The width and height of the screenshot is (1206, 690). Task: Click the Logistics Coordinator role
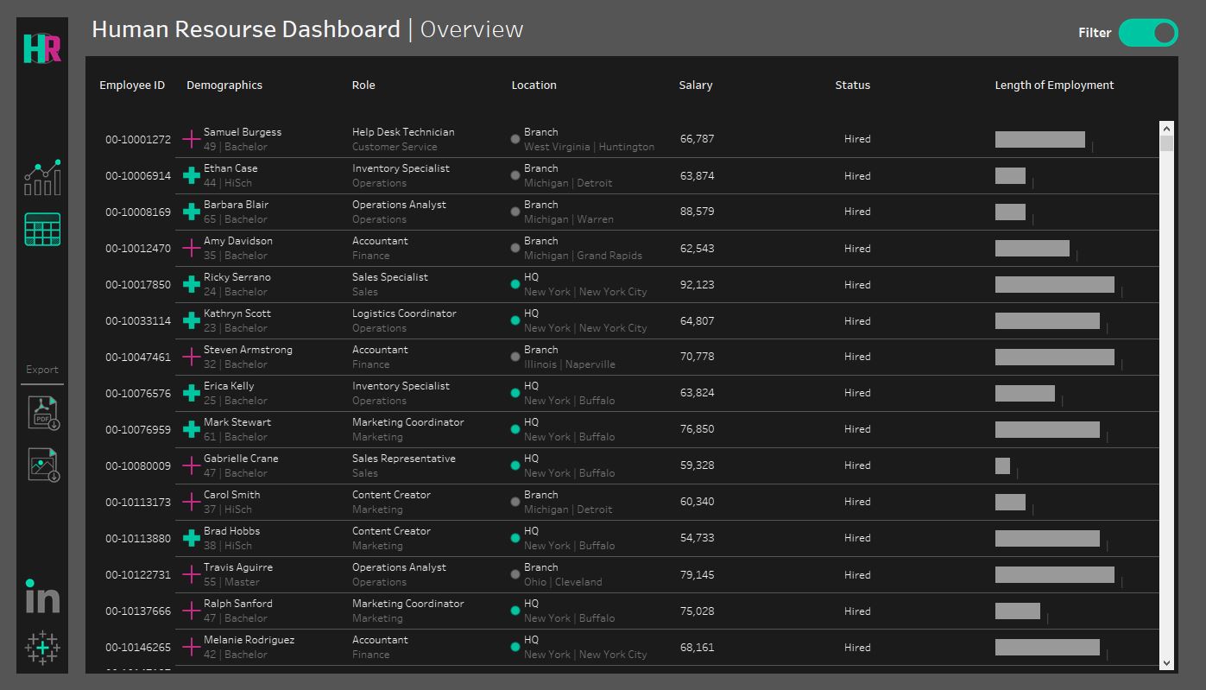point(404,313)
